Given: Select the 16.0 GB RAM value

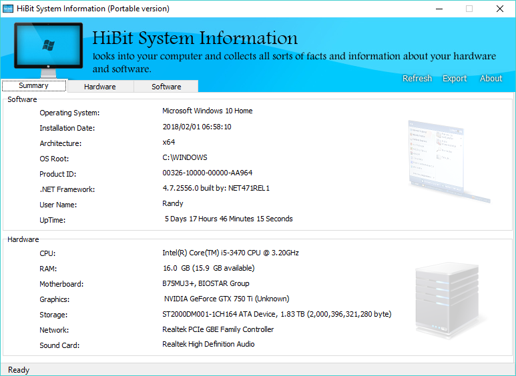Looking at the screenshot, I should 209,268.
